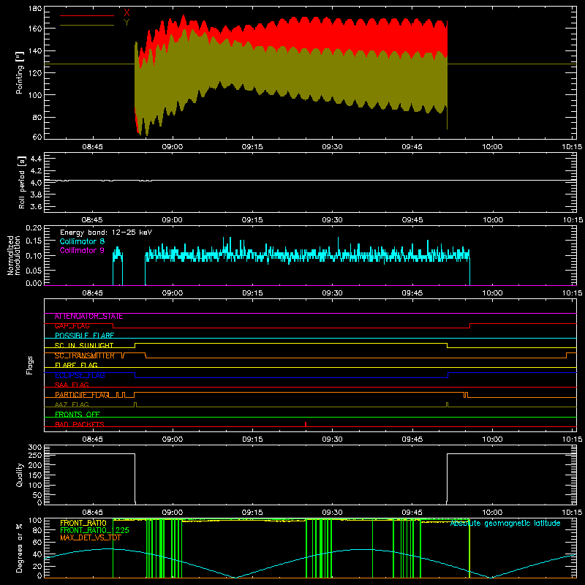Click the SC_IN_SUNLIGHT label
This screenshot has height=585, width=585.
tap(84, 345)
